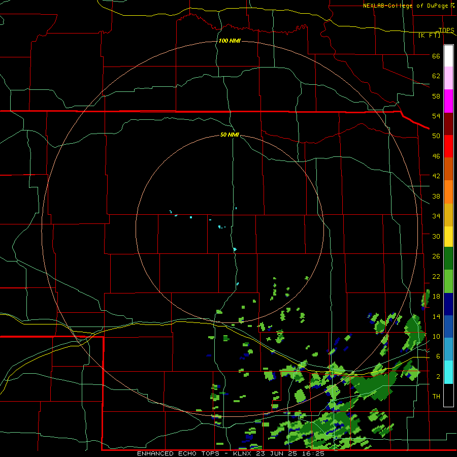Click the dark green 26 kft legend swatch

(448, 258)
